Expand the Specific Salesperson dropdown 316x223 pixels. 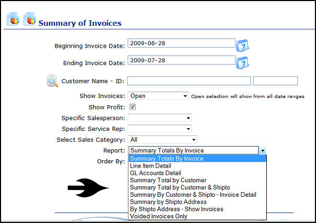pos(160,118)
